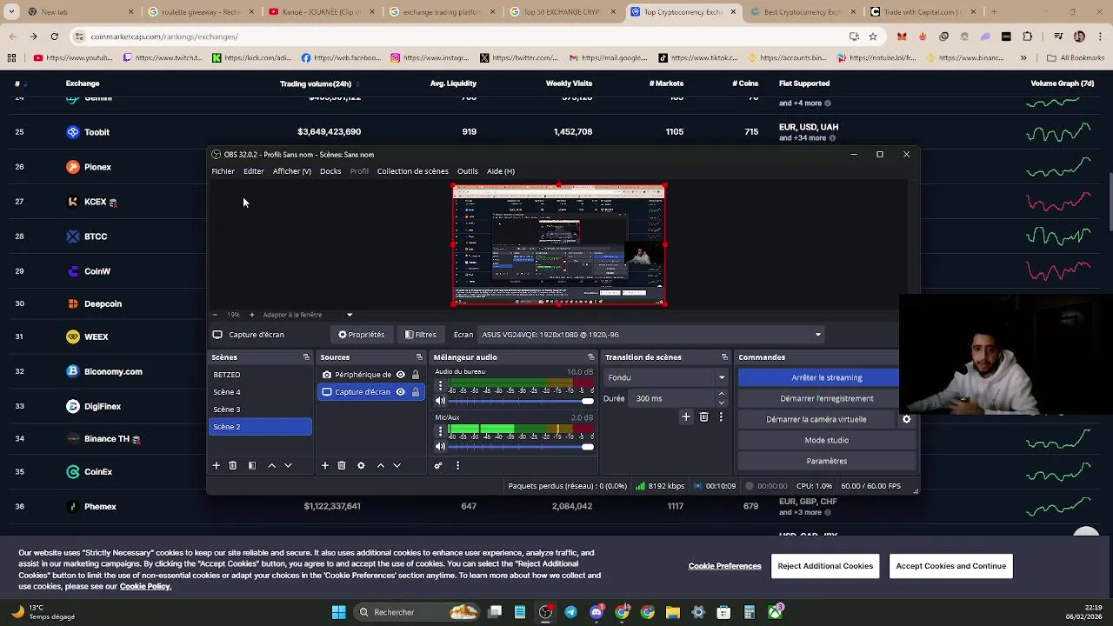
Task: Expand preview zoom scaling dropdown arrow
Action: tap(350, 315)
